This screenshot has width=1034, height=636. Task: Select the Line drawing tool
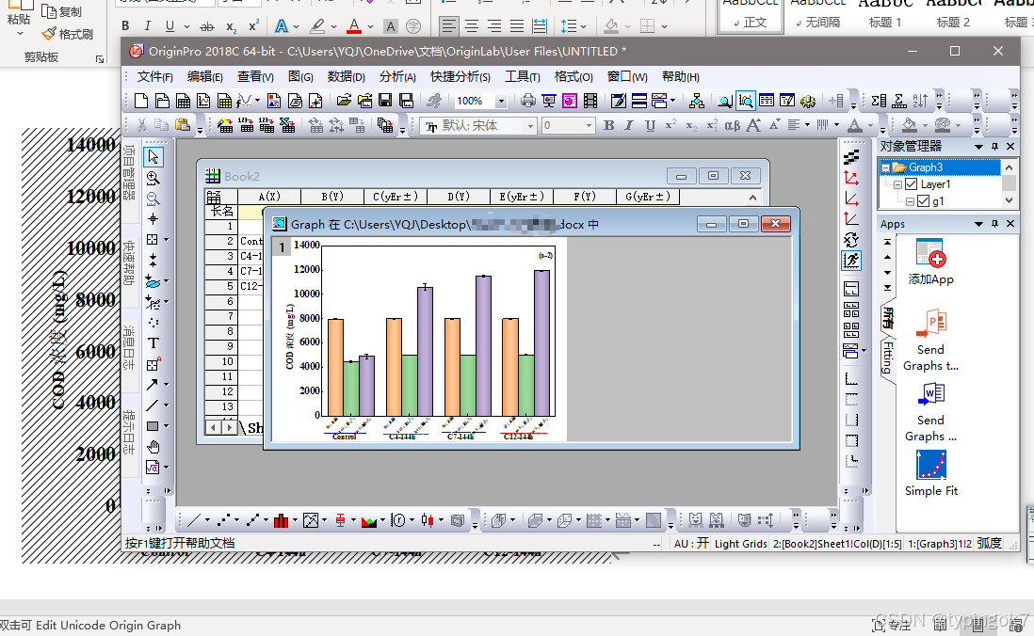[153, 405]
